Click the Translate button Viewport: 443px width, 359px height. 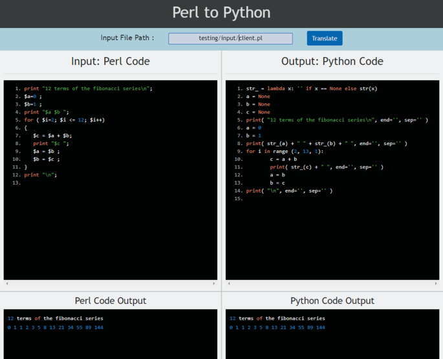[324, 38]
